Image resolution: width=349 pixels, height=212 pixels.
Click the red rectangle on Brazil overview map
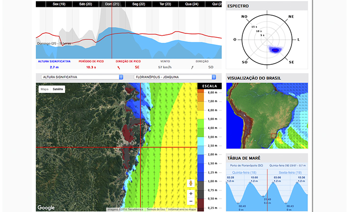274,136
